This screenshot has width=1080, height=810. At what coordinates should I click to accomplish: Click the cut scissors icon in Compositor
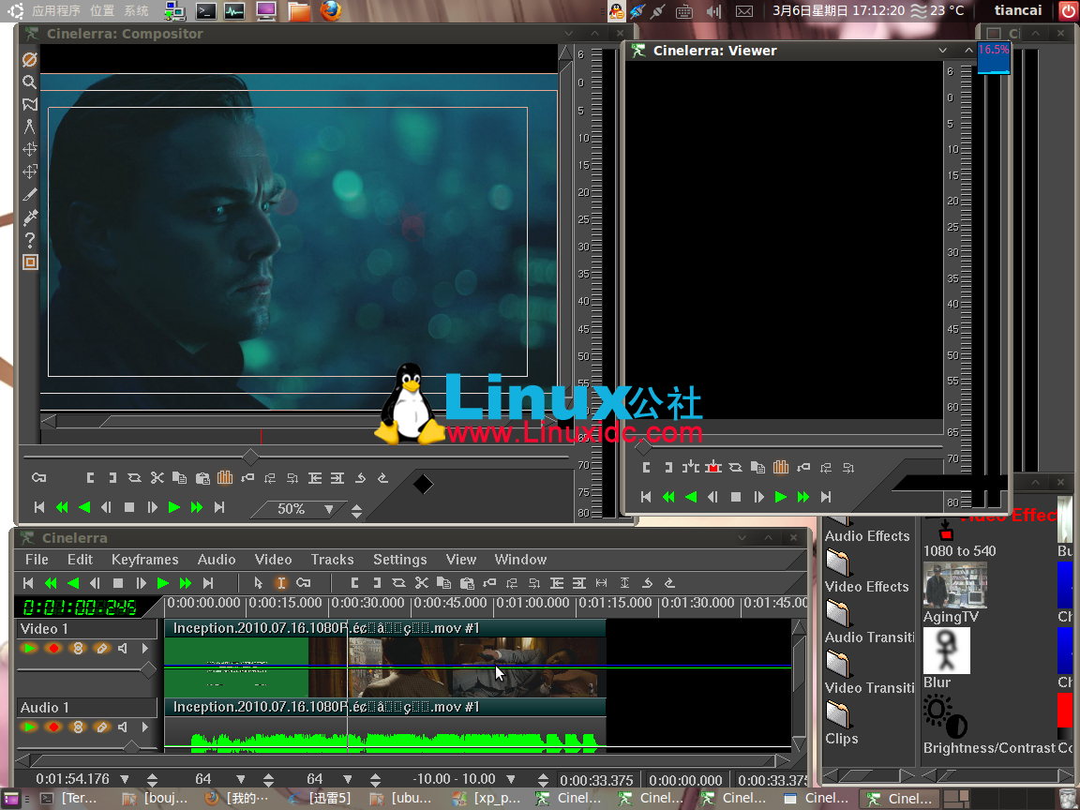pos(157,477)
